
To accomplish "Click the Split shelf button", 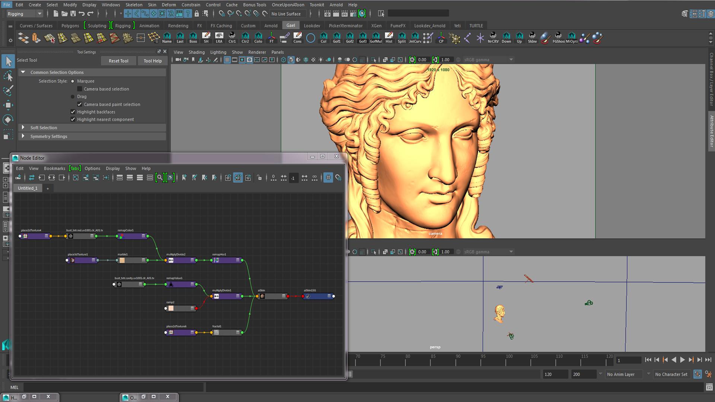I will click(x=401, y=37).
